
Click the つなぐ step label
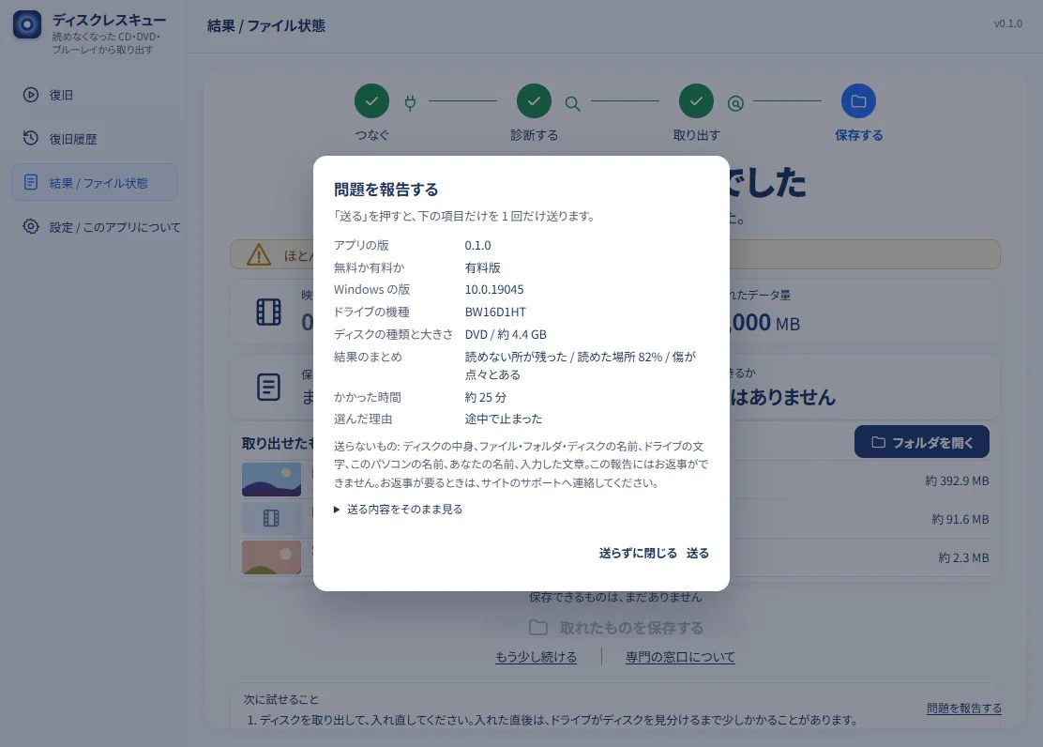click(371, 135)
